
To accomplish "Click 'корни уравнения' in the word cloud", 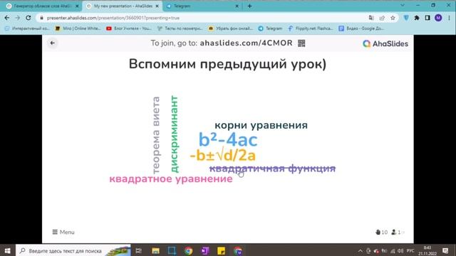I will click(261, 125).
